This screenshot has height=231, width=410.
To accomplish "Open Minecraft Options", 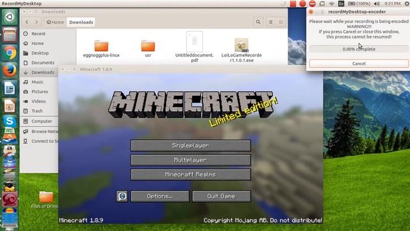I will 160,196.
